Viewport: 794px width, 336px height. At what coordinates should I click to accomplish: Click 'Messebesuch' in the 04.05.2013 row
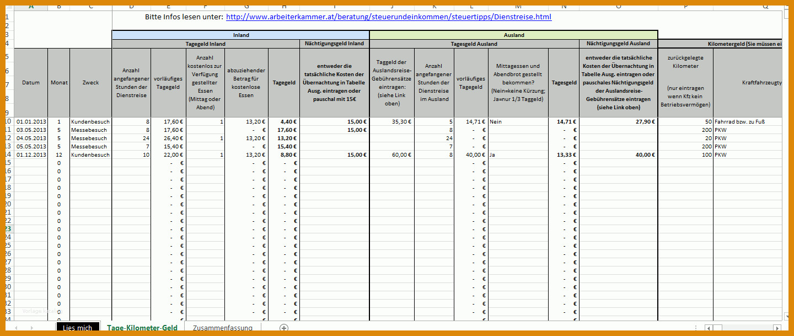click(x=90, y=138)
